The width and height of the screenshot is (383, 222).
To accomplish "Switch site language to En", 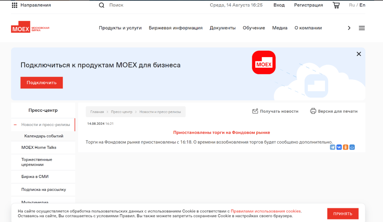I will click(362, 5).
